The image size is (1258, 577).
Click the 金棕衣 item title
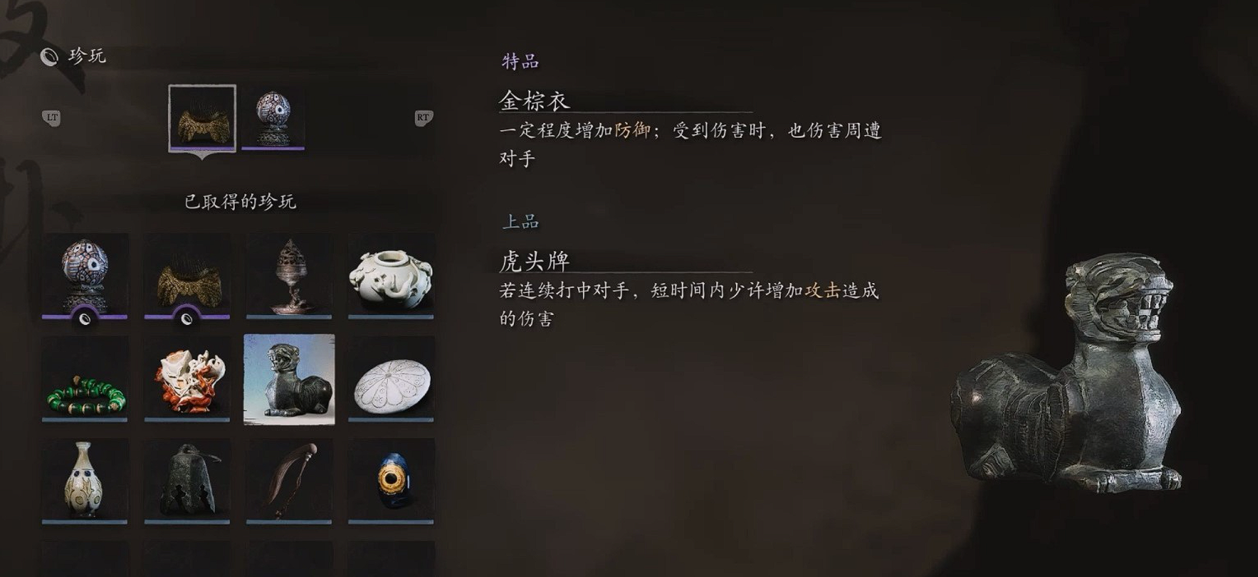534,101
